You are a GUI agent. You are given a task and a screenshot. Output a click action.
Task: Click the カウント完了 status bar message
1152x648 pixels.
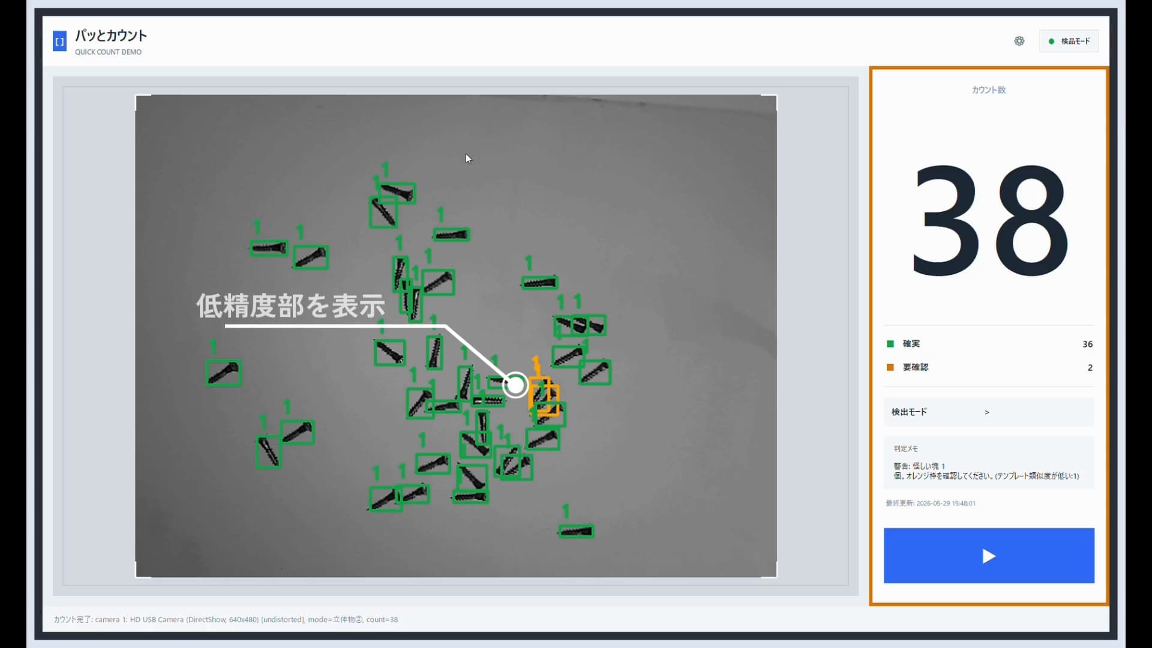pyautogui.click(x=226, y=619)
